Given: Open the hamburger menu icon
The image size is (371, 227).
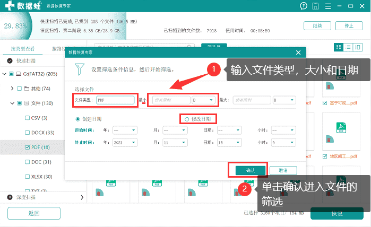Looking at the screenshot, I should pyautogui.click(x=328, y=6).
